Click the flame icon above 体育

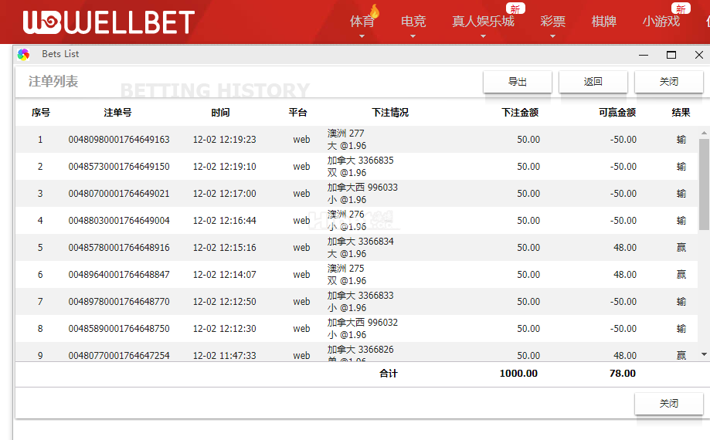(375, 11)
